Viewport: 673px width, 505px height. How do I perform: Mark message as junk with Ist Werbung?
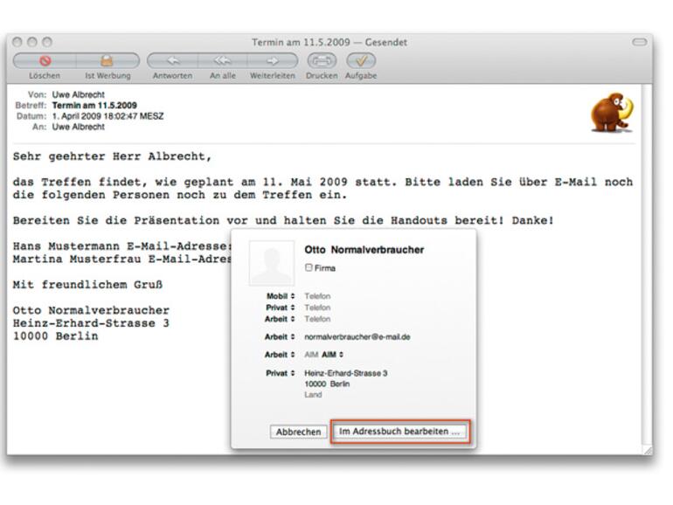click(x=108, y=60)
